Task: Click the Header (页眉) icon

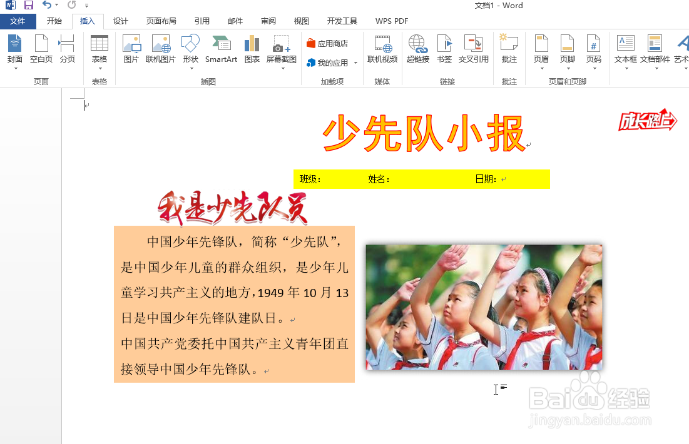Action: 541,44
